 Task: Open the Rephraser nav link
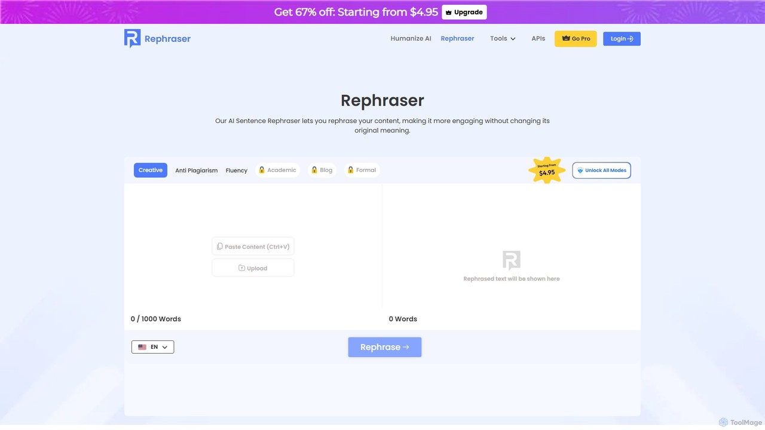457,39
